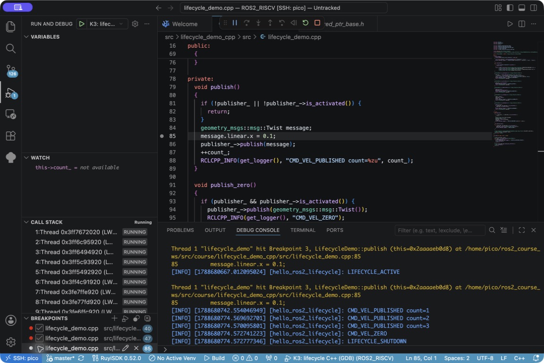544x363 pixels.
Task: Toggle activation of all breakpoints
Action: (x=136, y=318)
